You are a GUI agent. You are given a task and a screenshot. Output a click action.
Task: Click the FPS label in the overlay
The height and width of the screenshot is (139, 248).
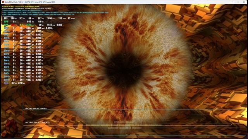coord(5,19)
